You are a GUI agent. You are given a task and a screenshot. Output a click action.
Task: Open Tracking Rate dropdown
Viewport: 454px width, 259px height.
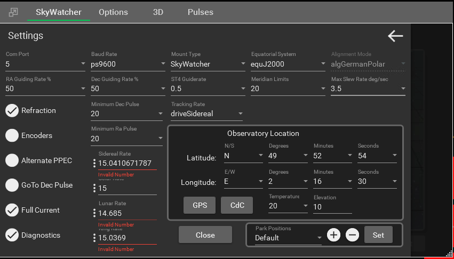coord(207,114)
